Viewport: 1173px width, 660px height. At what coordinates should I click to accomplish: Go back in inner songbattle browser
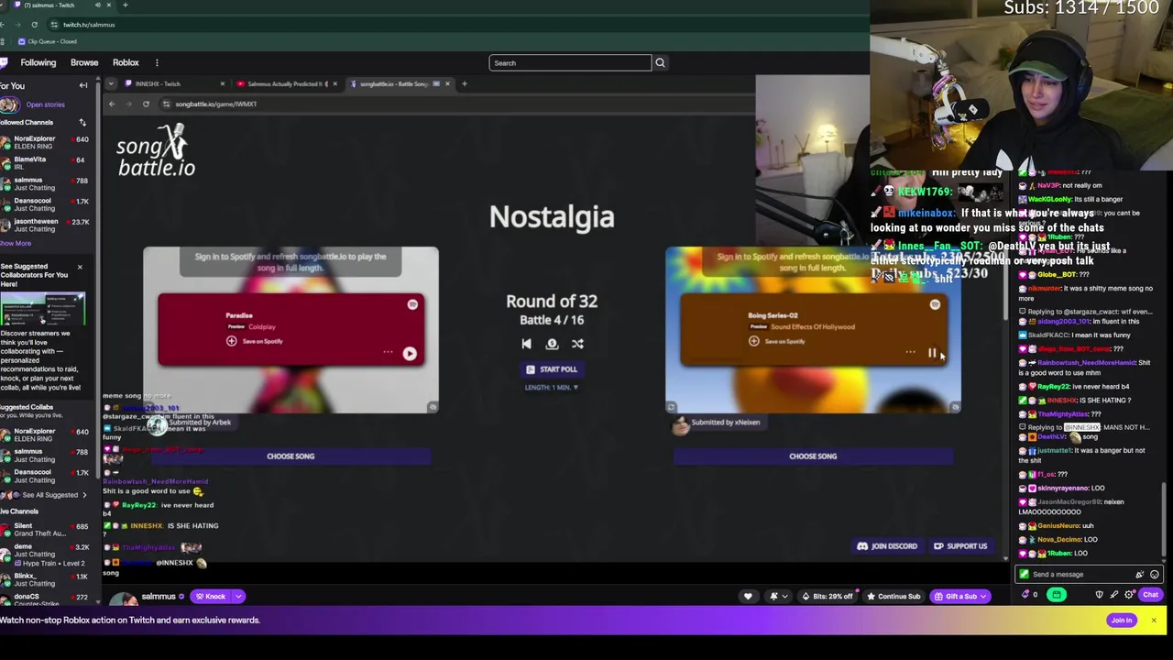(112, 104)
